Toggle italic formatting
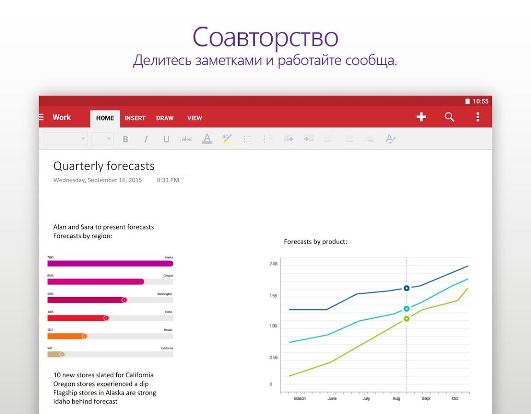The height and width of the screenshot is (414, 531). (146, 139)
